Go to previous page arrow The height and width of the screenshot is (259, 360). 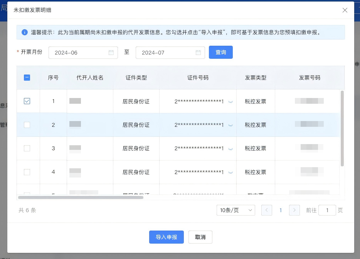click(267, 210)
